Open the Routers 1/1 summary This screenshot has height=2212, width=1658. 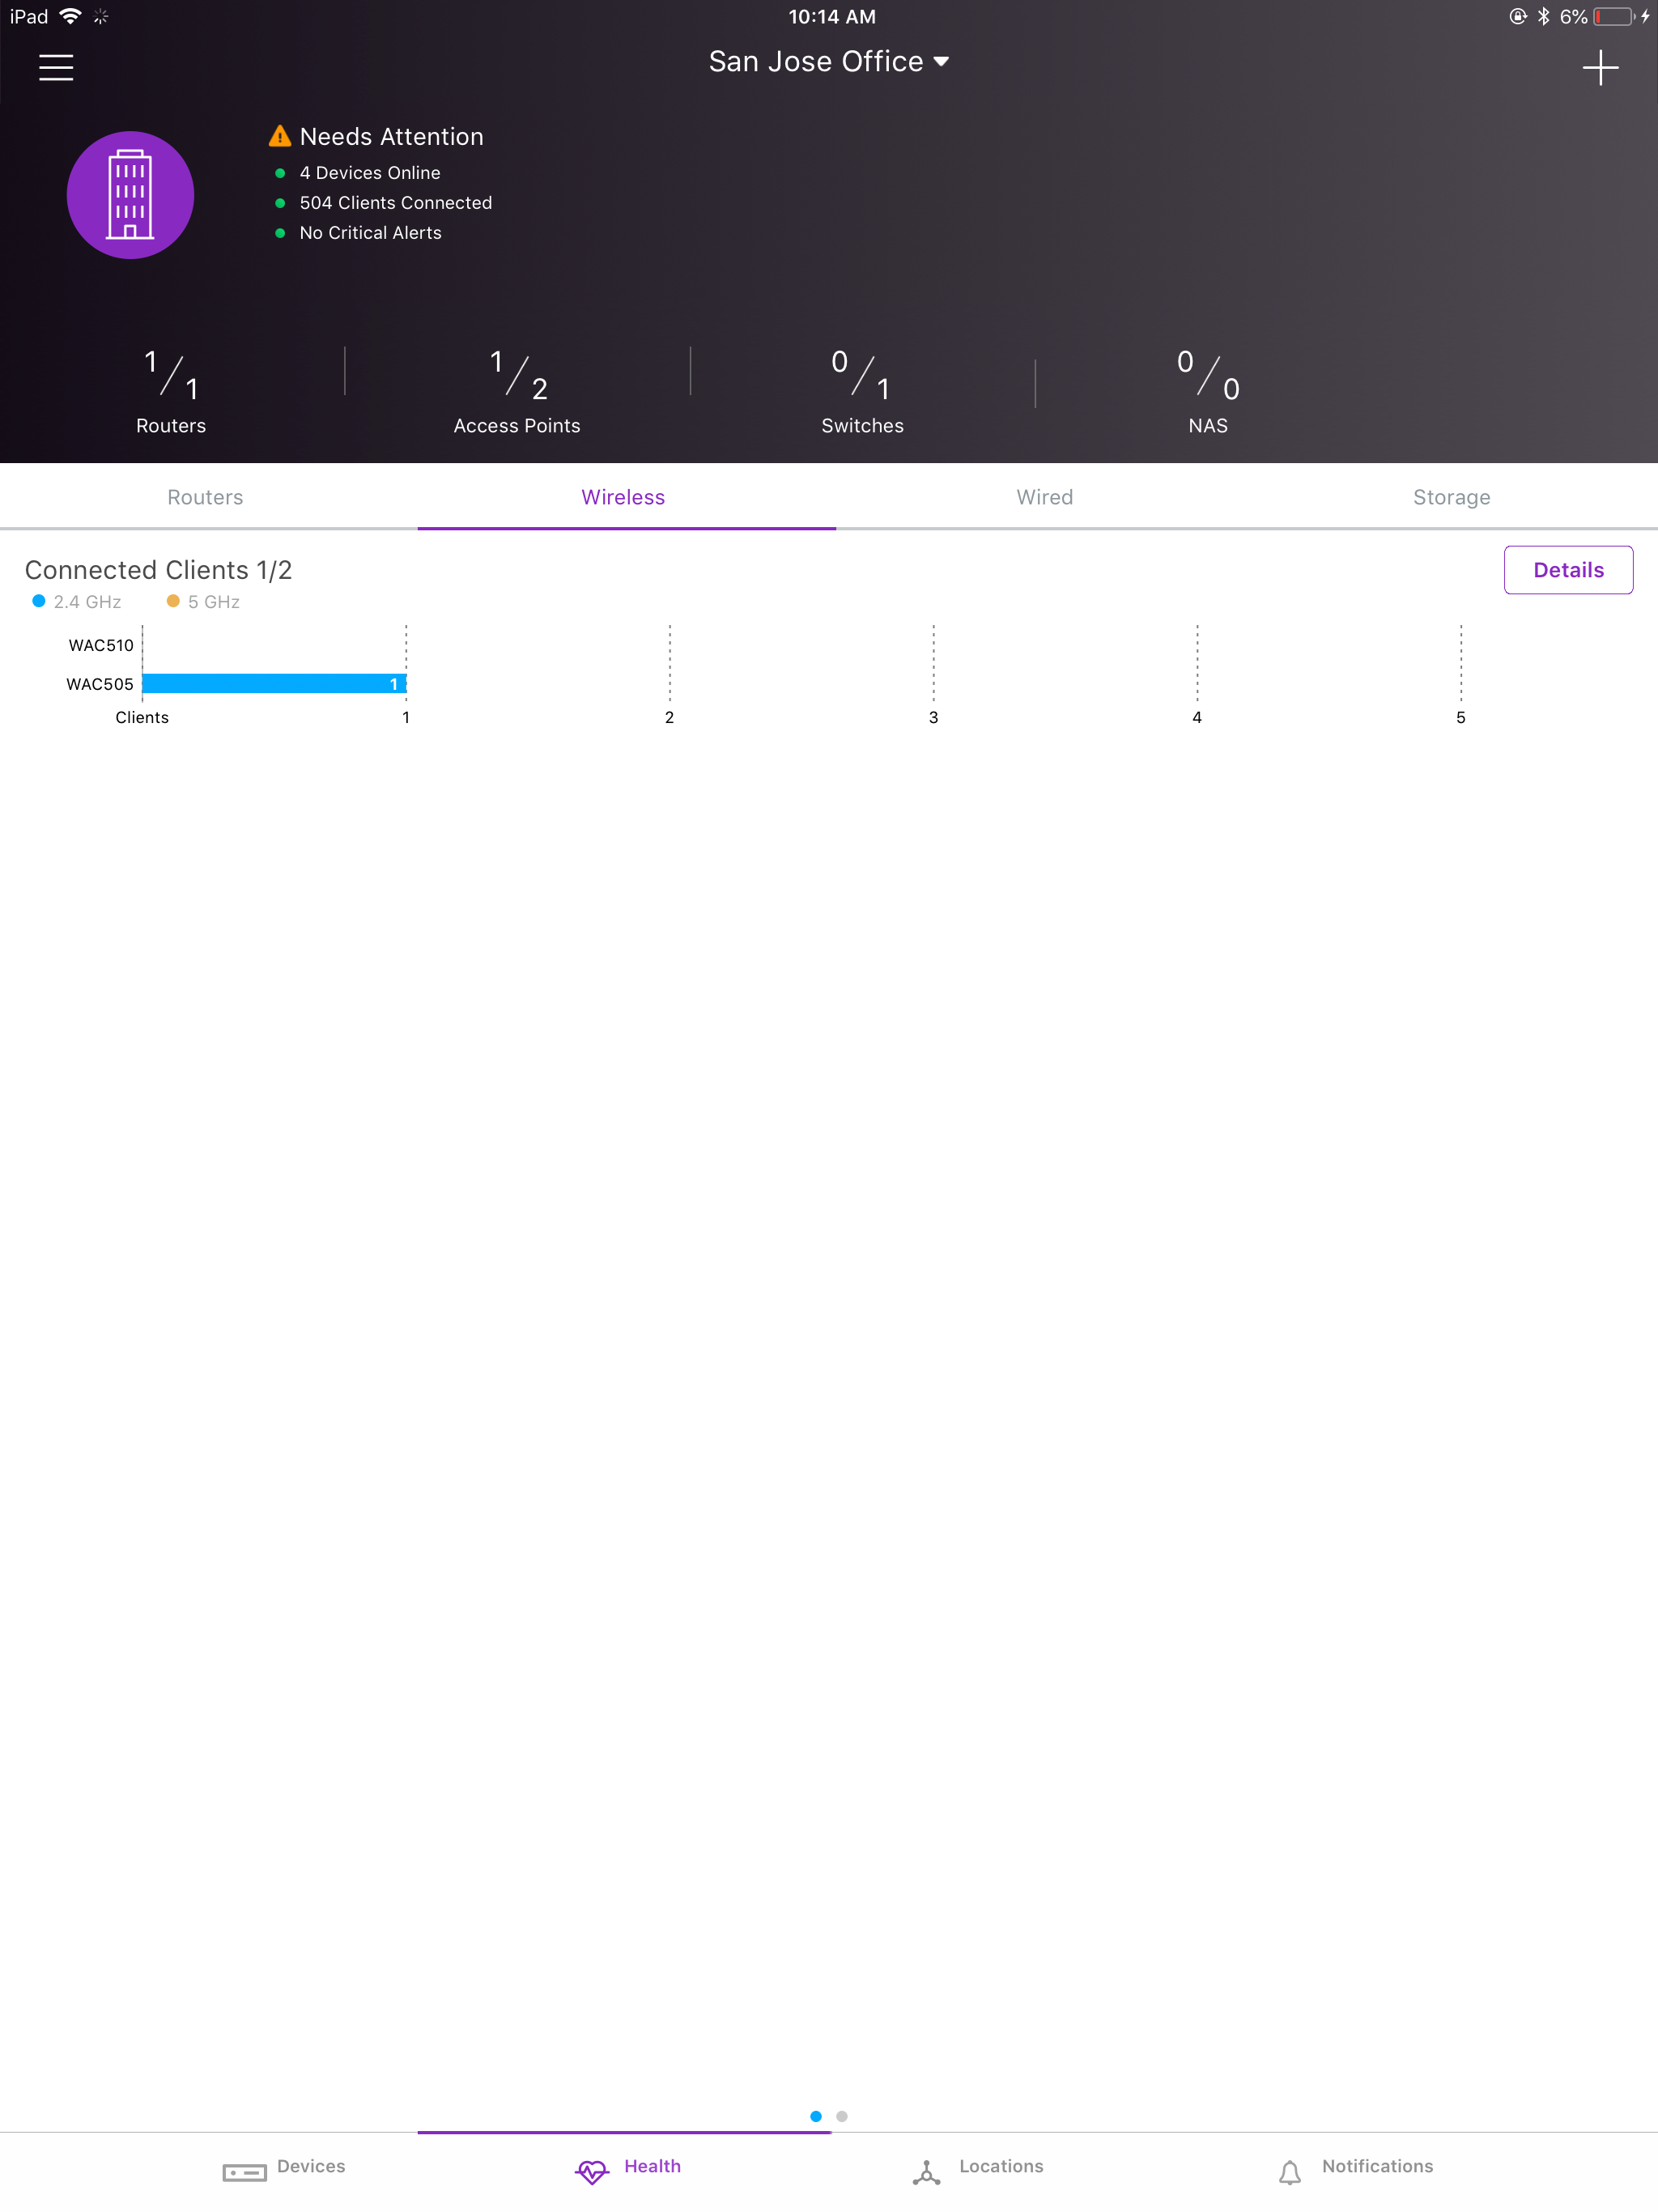tap(171, 391)
